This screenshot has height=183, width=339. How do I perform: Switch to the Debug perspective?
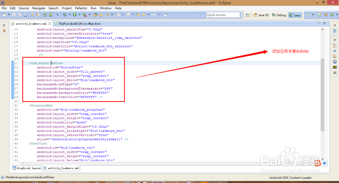(x=279, y=15)
